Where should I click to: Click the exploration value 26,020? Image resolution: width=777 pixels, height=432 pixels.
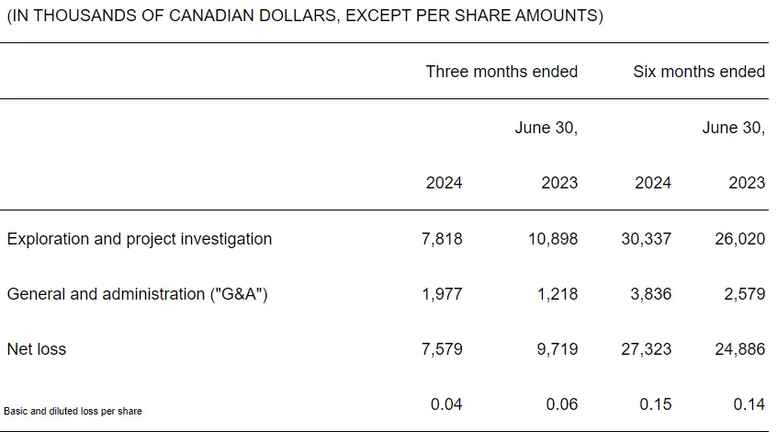pyautogui.click(x=740, y=239)
